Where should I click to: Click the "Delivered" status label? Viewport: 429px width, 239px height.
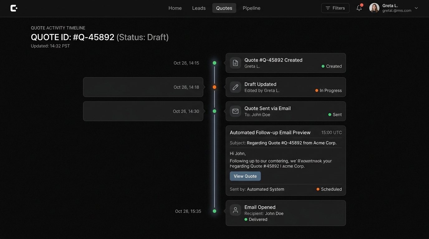click(x=256, y=219)
